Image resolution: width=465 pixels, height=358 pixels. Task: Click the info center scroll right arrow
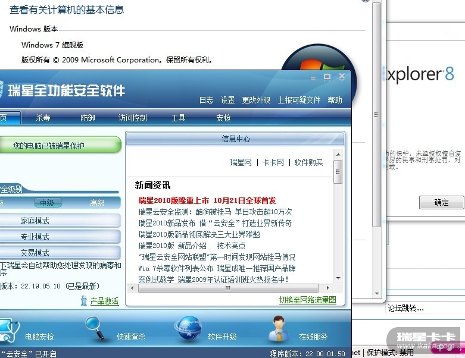click(x=327, y=288)
